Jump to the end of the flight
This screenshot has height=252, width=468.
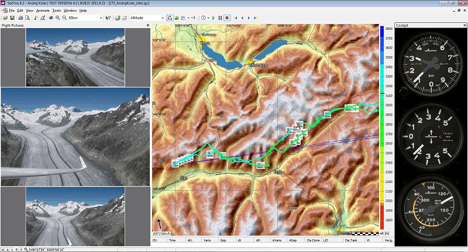256,18
